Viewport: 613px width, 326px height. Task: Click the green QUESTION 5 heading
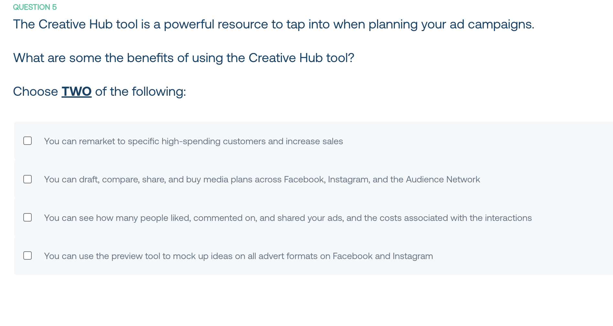(x=35, y=7)
